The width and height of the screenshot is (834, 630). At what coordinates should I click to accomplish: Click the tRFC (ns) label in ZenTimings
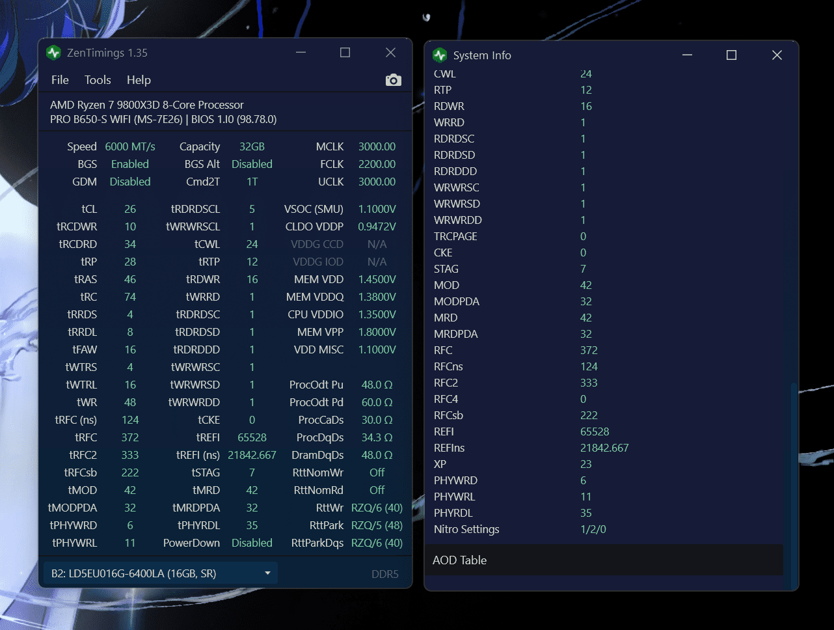tap(75, 420)
